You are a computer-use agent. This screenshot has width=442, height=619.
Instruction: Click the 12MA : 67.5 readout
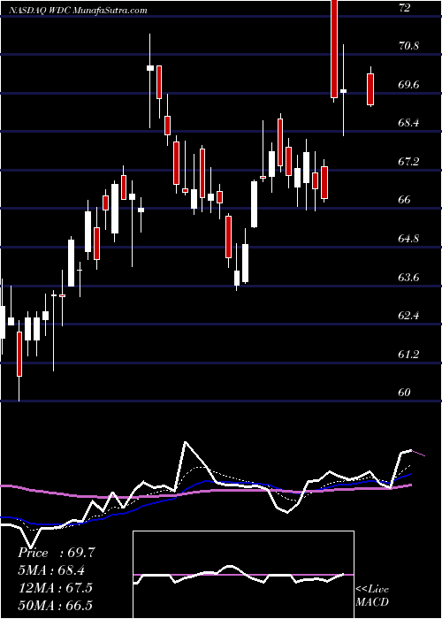click(55, 588)
